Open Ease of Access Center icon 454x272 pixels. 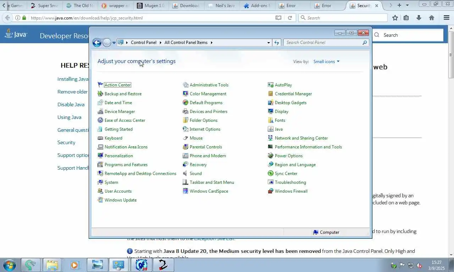click(x=100, y=120)
